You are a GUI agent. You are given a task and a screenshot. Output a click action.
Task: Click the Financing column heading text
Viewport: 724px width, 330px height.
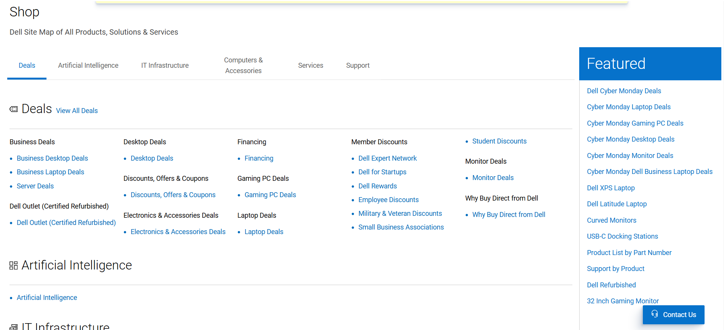251,142
